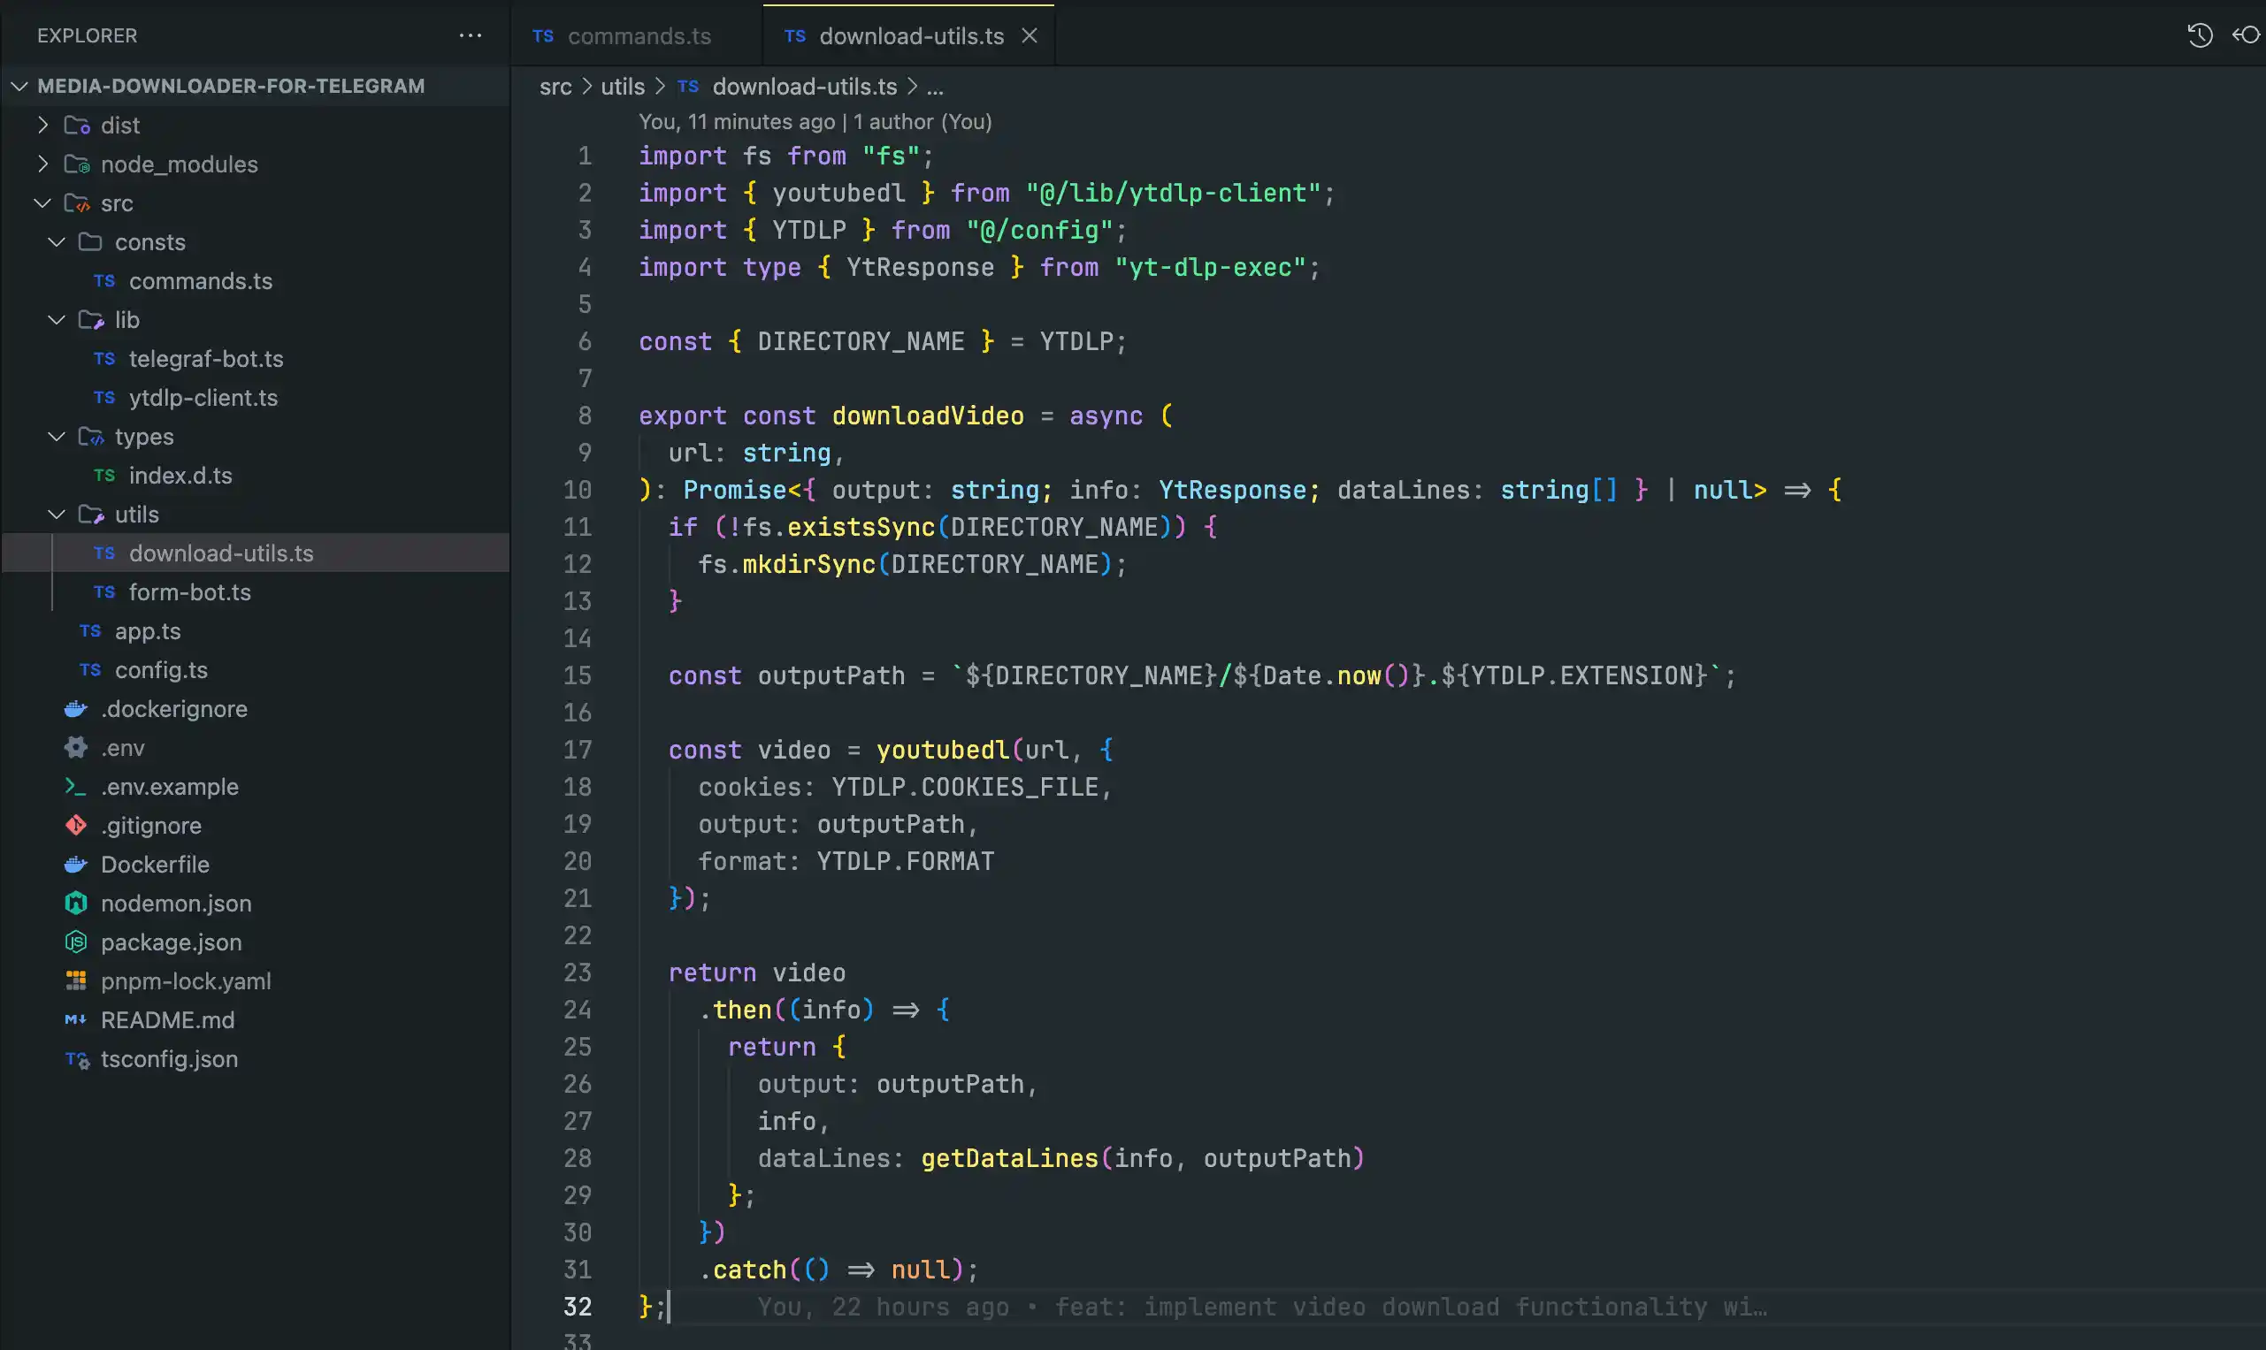Collapse MEDIA-DOWNLOADER-FOR-TELEGRAM root folder chevron
Screen dimensions: 2266x1350
point(19,86)
